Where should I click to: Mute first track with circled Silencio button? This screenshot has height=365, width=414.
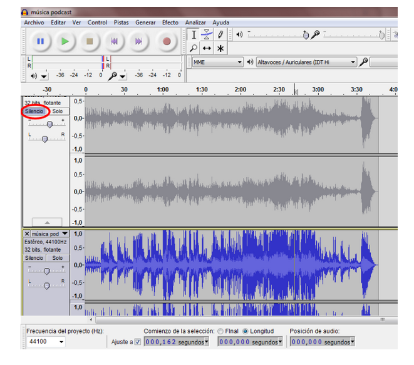(x=34, y=111)
